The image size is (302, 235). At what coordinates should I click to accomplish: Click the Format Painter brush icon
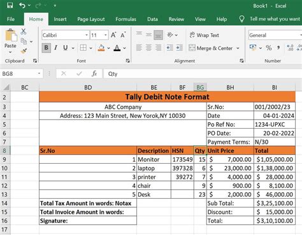click(x=24, y=51)
